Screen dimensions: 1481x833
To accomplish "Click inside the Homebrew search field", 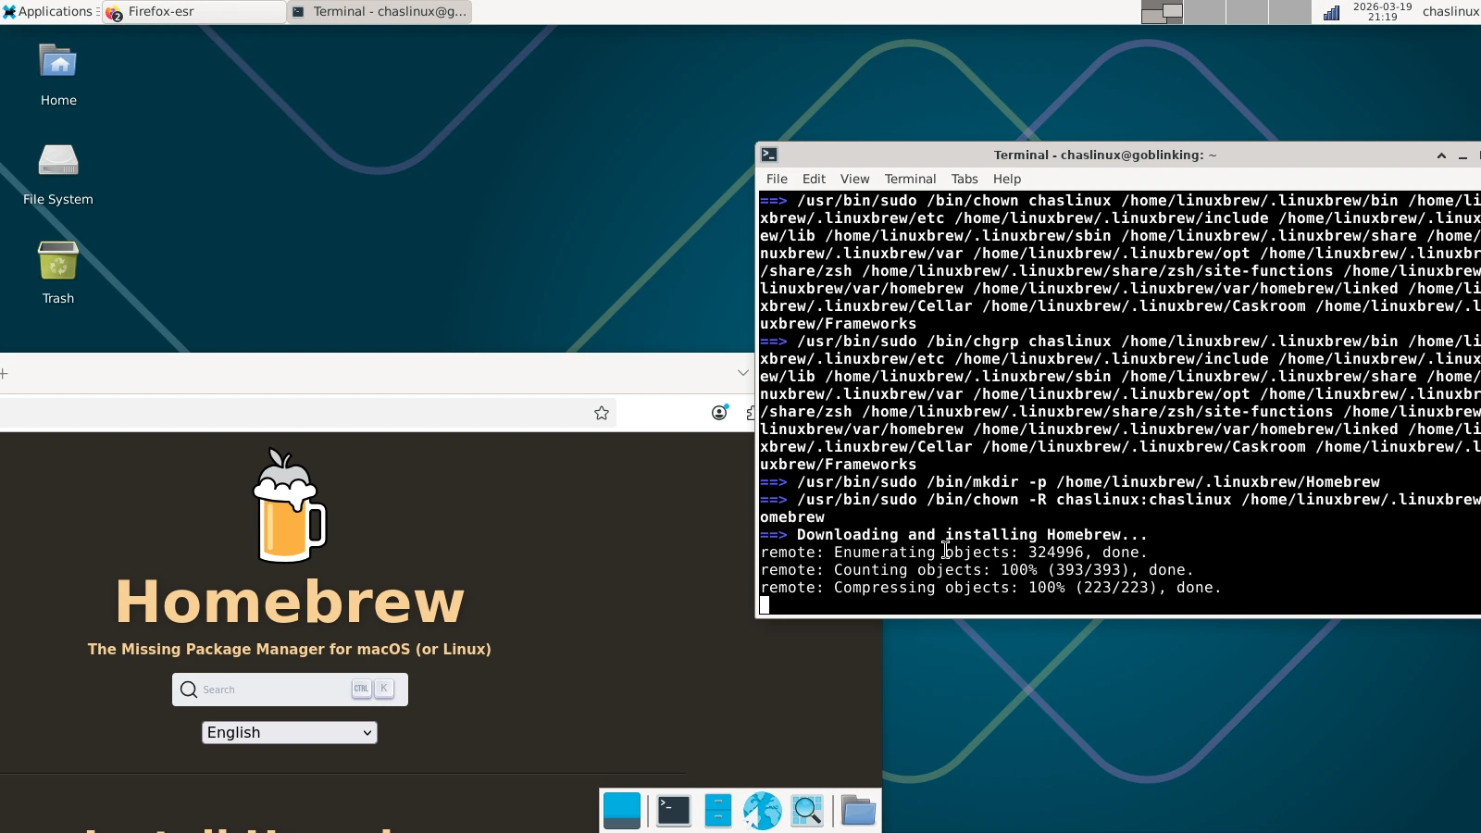I will [278, 689].
